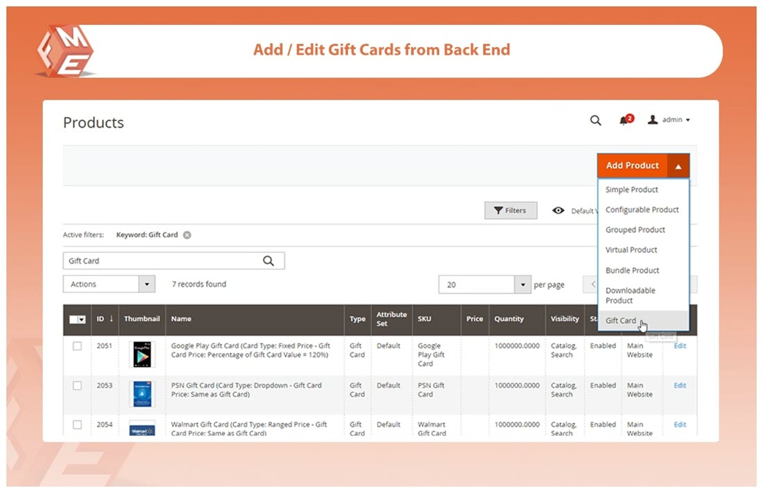Click the admin user account icon
This screenshot has height=493, width=763.
pos(652,120)
